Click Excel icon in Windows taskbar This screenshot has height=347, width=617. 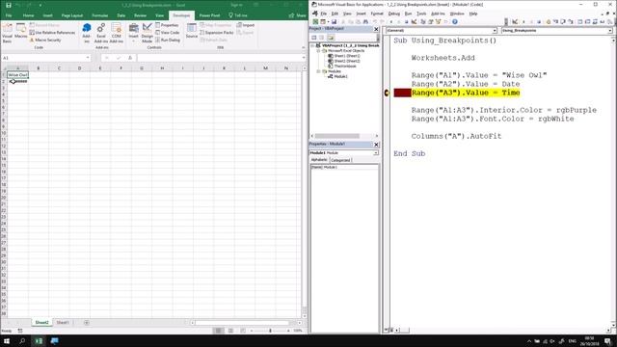(x=39, y=340)
